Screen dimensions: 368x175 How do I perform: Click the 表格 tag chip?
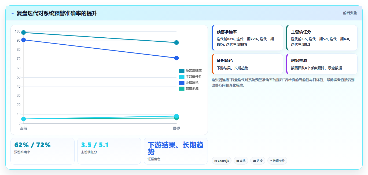coord(241,161)
